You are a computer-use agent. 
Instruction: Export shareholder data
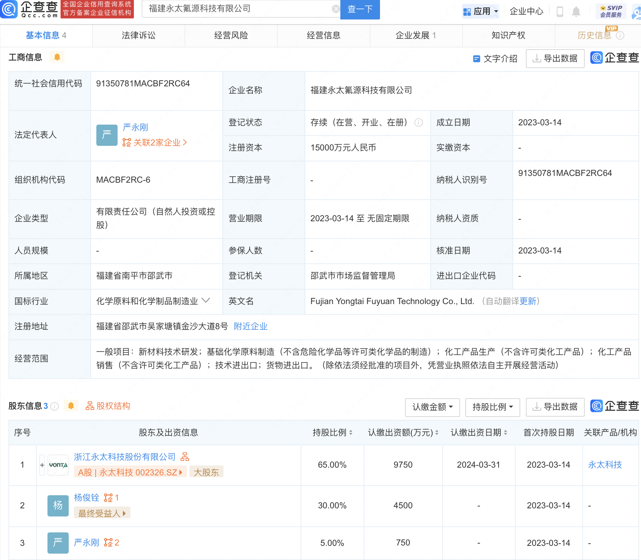[555, 407]
